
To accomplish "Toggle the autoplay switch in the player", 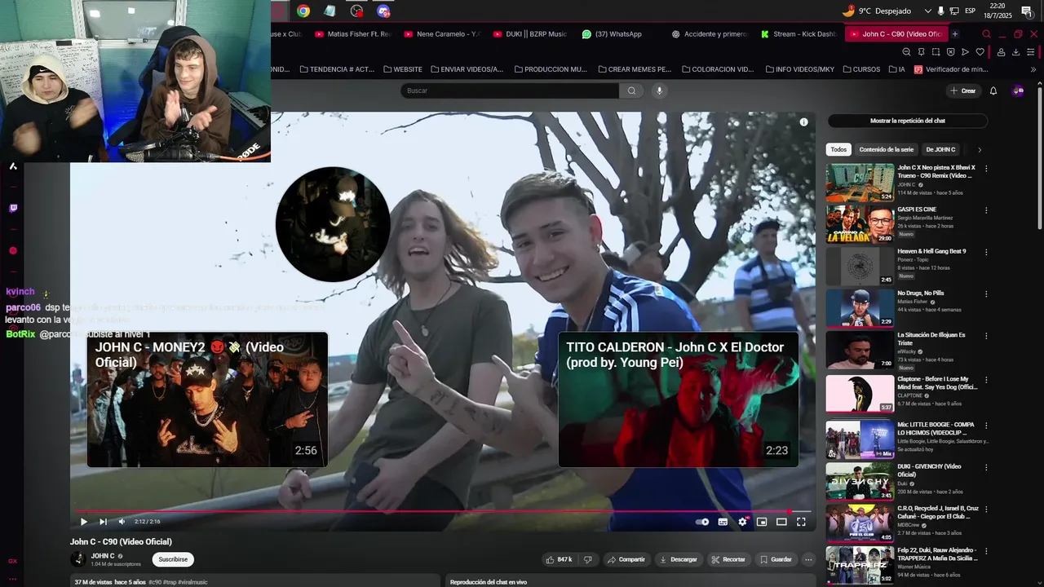I will click(702, 522).
